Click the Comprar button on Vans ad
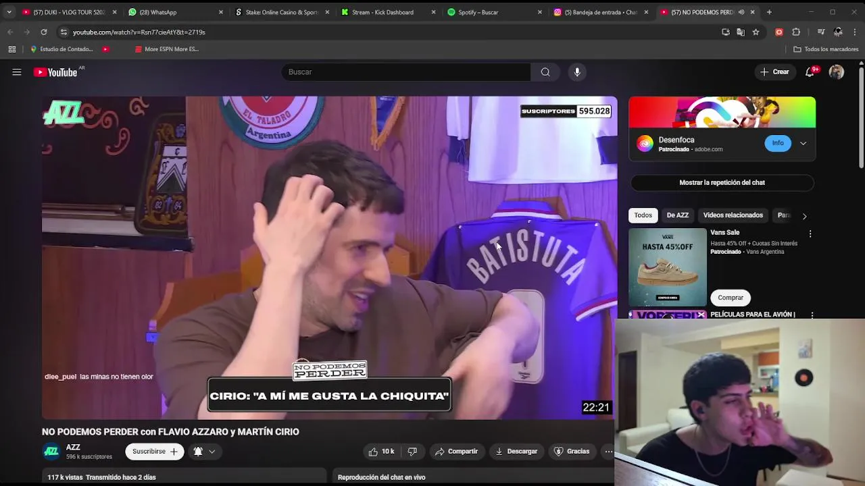This screenshot has width=865, height=486. pos(731,298)
